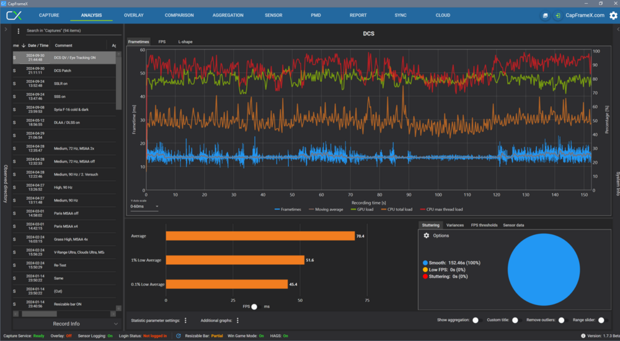The image size is (620, 341).
Task: Enable the Range slider toggle
Action: (603, 321)
